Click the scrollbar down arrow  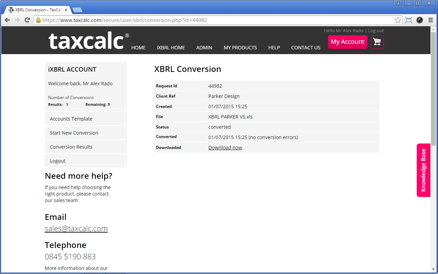pos(434,270)
